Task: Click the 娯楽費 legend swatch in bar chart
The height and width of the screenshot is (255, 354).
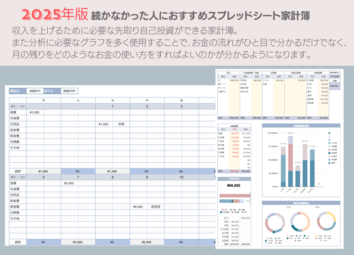Action: tap(329, 153)
